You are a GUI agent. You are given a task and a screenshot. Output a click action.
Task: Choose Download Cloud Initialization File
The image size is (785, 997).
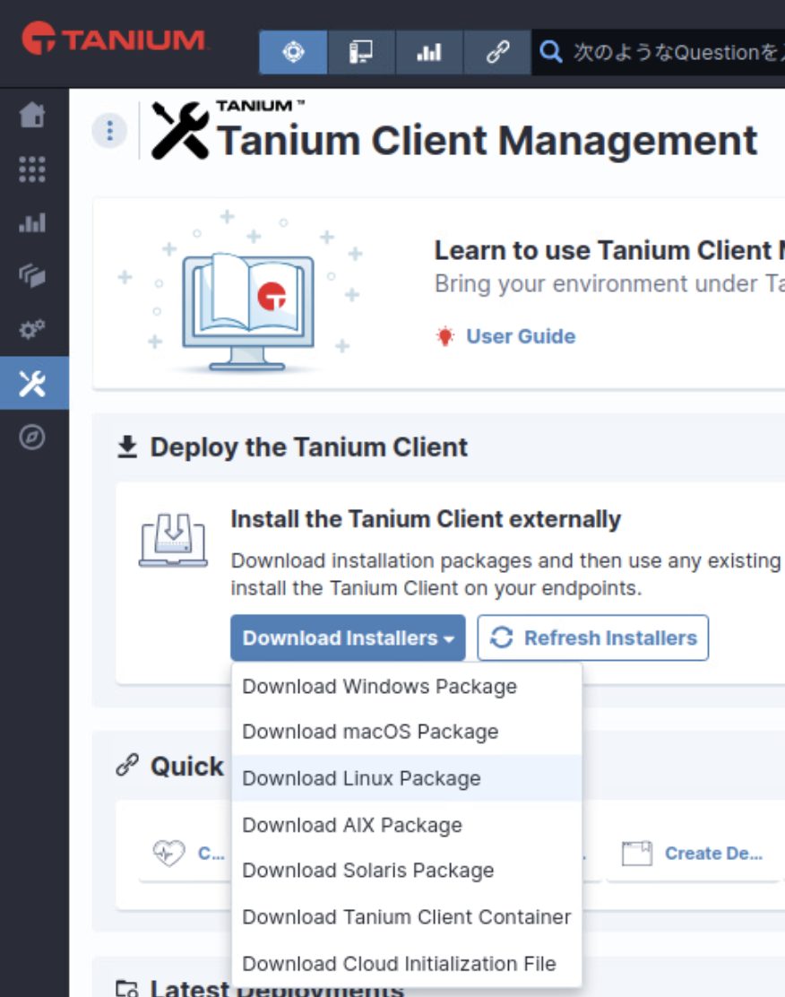tap(407, 963)
